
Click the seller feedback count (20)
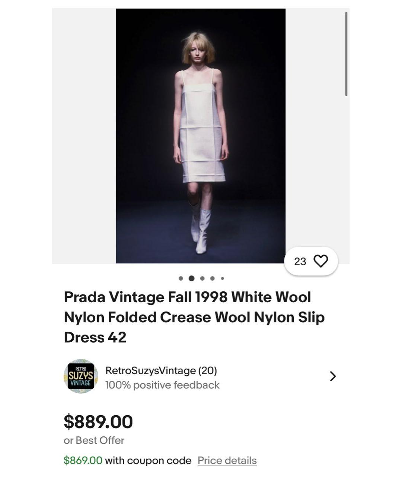coord(208,370)
